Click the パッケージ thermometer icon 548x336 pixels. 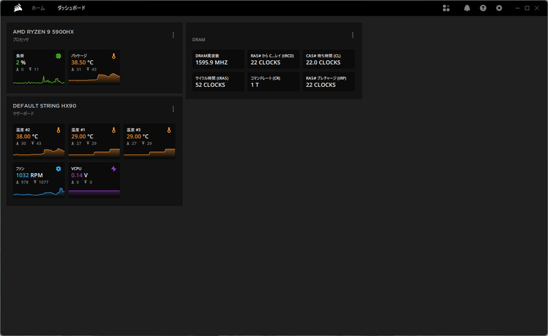point(114,56)
